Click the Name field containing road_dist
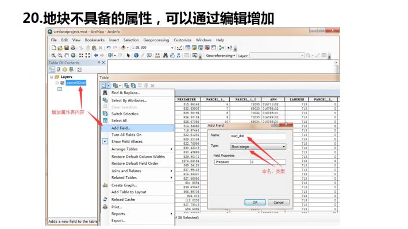 click(258, 136)
